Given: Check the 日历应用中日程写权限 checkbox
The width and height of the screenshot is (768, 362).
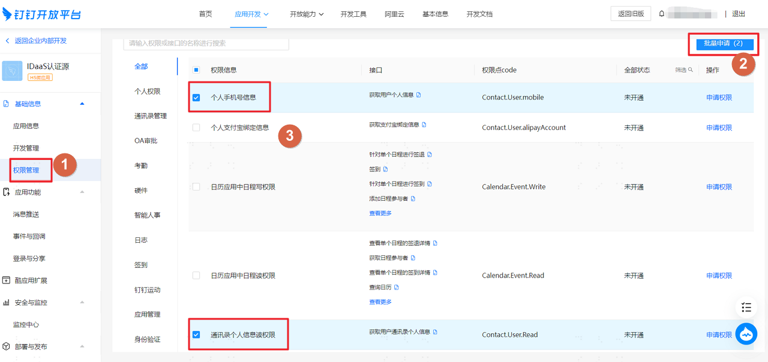Looking at the screenshot, I should tap(196, 187).
